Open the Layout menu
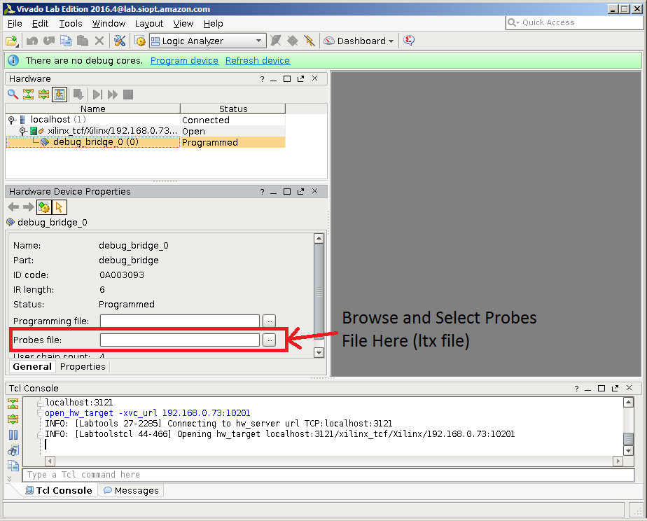 coord(149,24)
